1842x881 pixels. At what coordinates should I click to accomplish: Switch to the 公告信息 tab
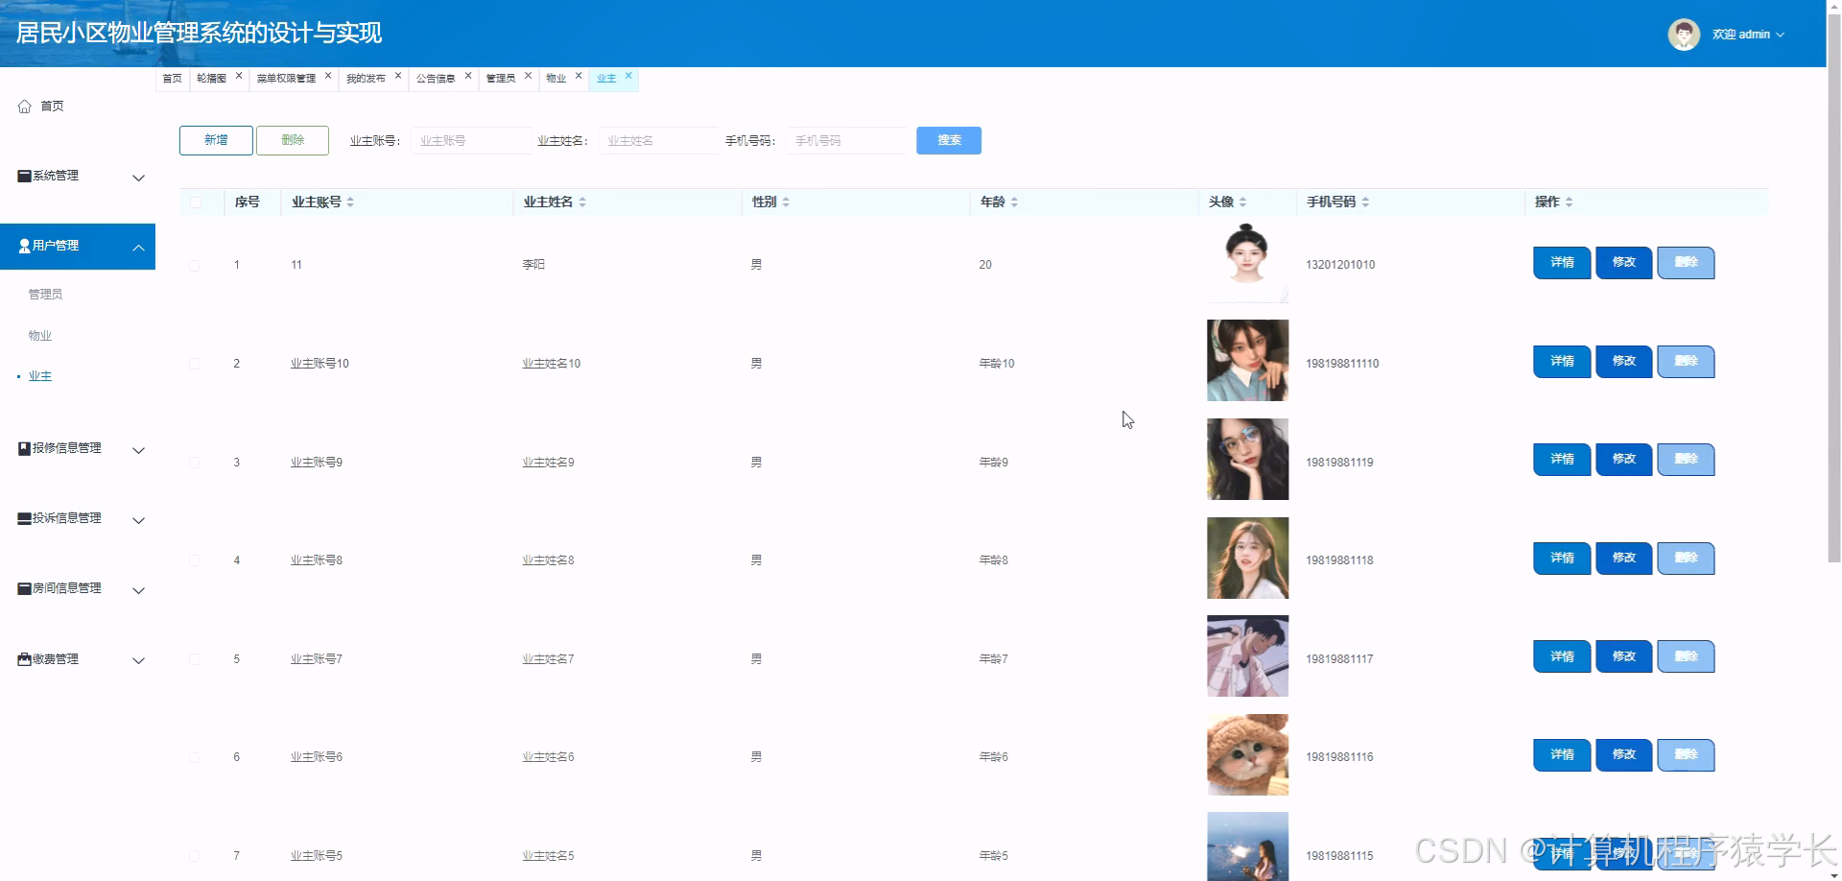437,77
